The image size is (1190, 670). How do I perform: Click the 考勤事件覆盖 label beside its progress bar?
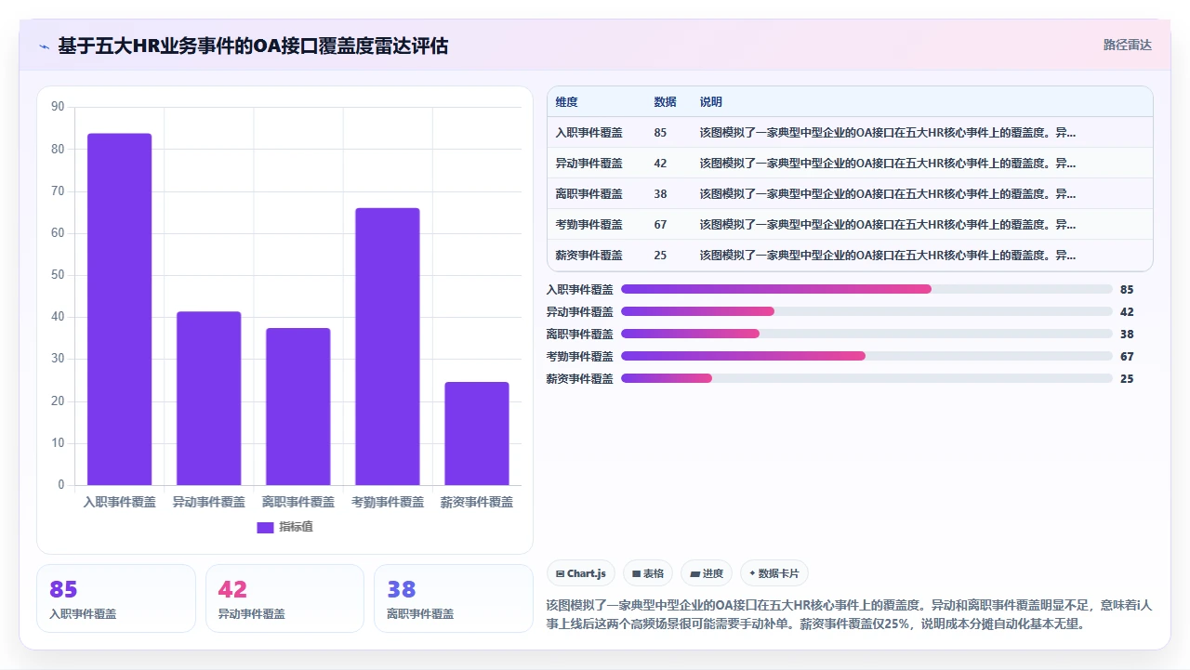(x=580, y=357)
